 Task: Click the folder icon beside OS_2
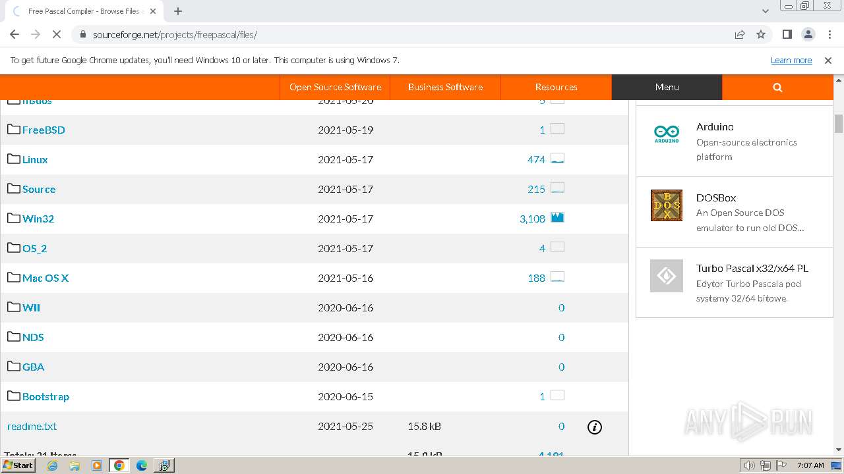click(x=14, y=248)
